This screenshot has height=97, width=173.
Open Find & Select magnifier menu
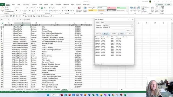point(157,9)
